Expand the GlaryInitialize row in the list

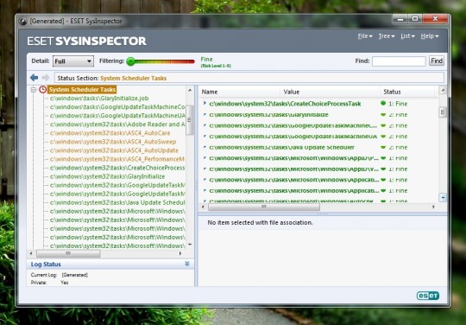point(205,114)
